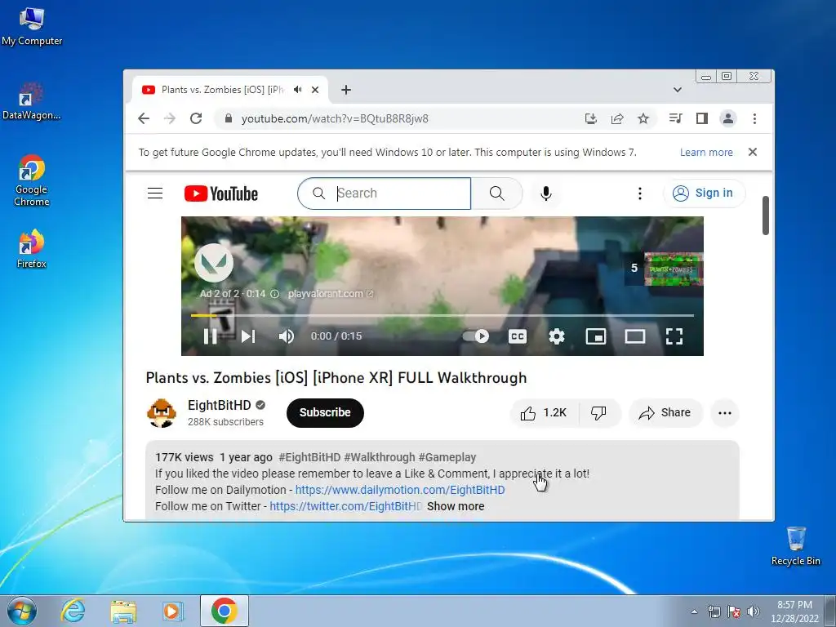
Task: View site information lock icon
Action: click(x=229, y=118)
